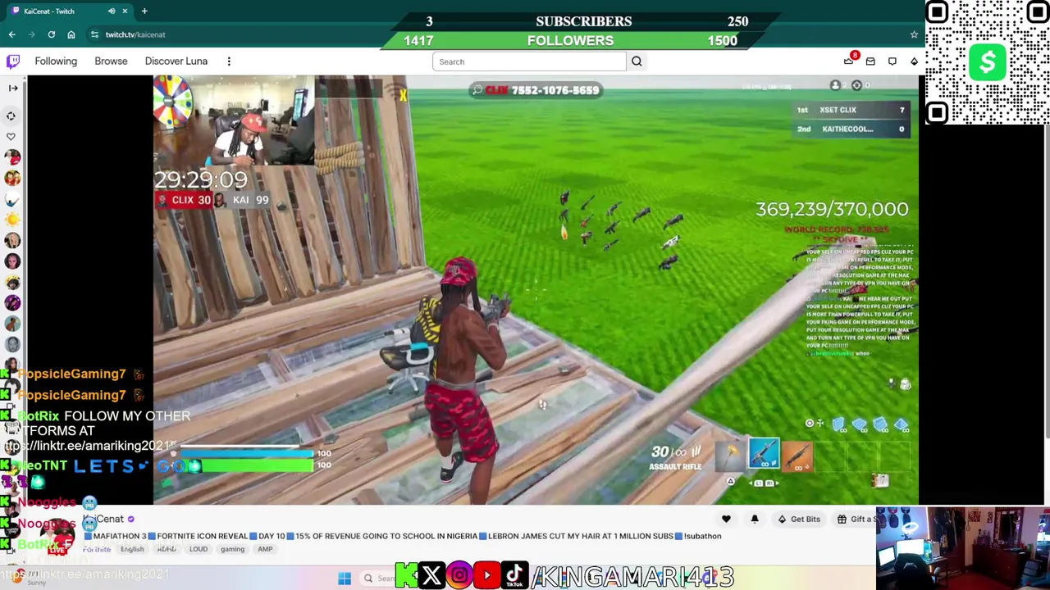Click browser home button
This screenshot has height=590, width=1050.
71,34
